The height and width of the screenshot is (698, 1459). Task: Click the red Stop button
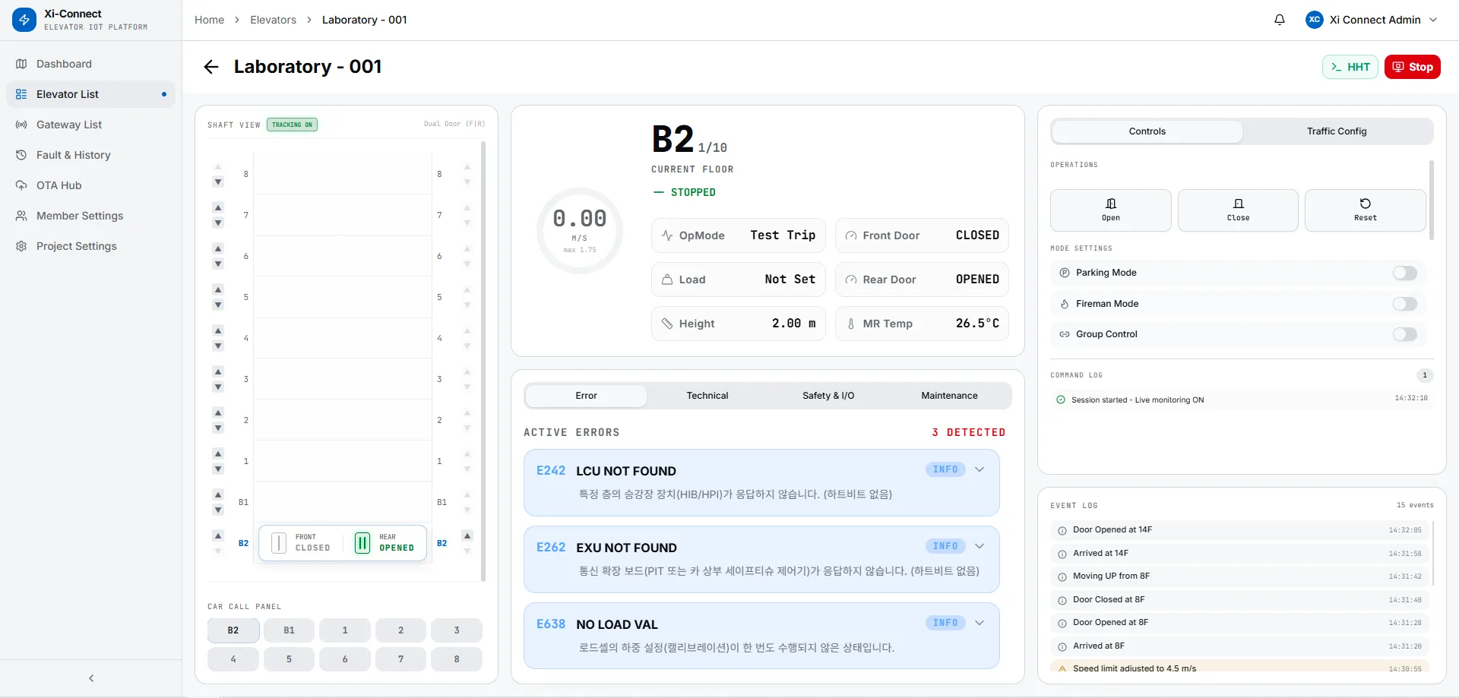coord(1412,67)
